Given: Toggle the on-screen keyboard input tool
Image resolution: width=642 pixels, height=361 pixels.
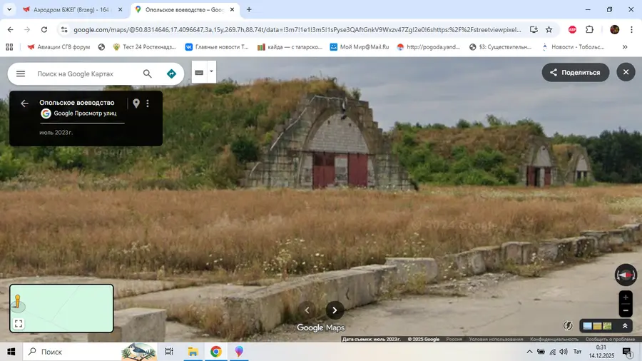Looking at the screenshot, I should click(199, 72).
